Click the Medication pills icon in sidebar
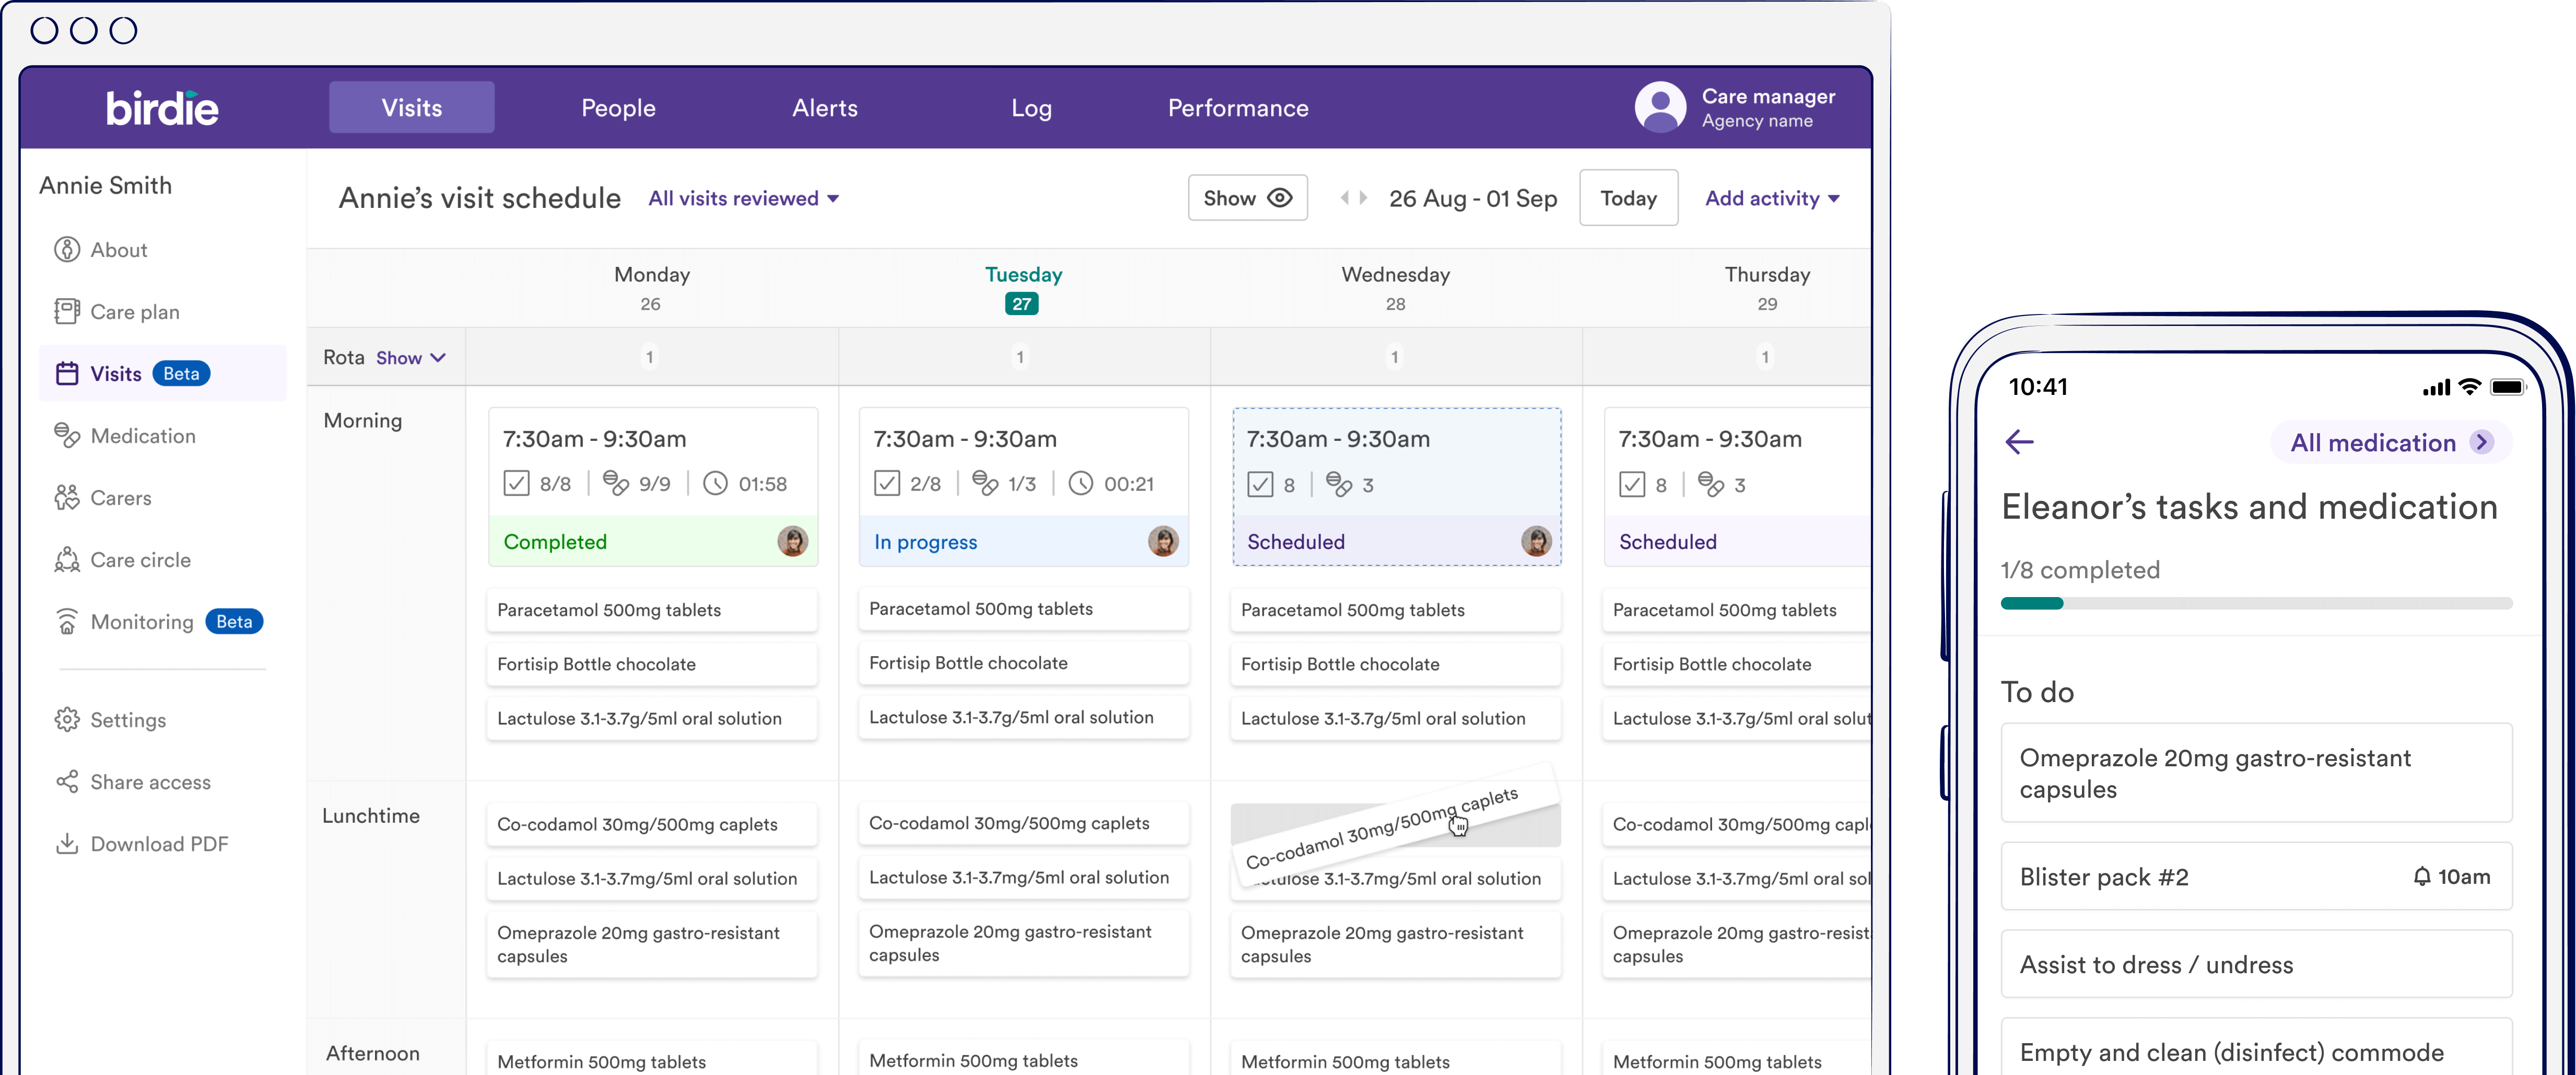Image resolution: width=2576 pixels, height=1075 pixels. pyautogui.click(x=67, y=436)
